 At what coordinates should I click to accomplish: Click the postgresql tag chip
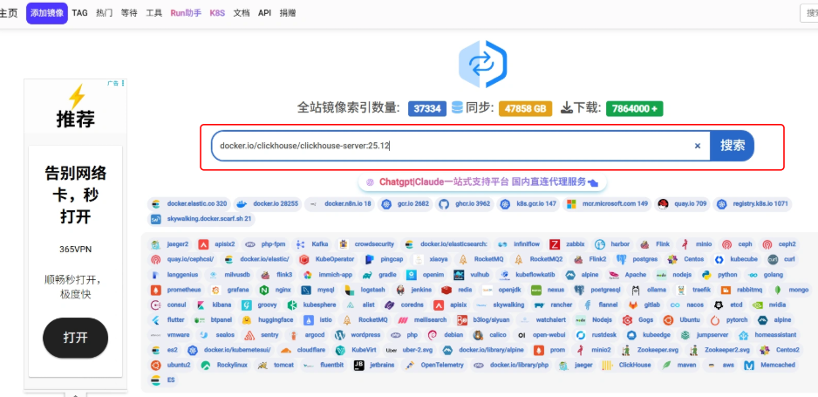[598, 290]
